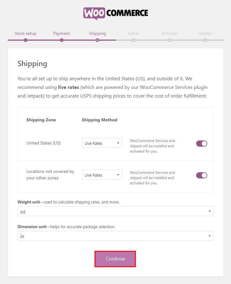Image resolution: width=231 pixels, height=284 pixels.
Task: Click the Extras step dot
Action: click(133, 40)
